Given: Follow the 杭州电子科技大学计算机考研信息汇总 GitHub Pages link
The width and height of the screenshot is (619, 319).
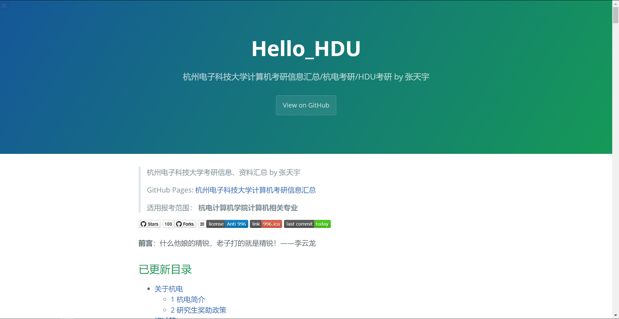Looking at the screenshot, I should (x=256, y=190).
